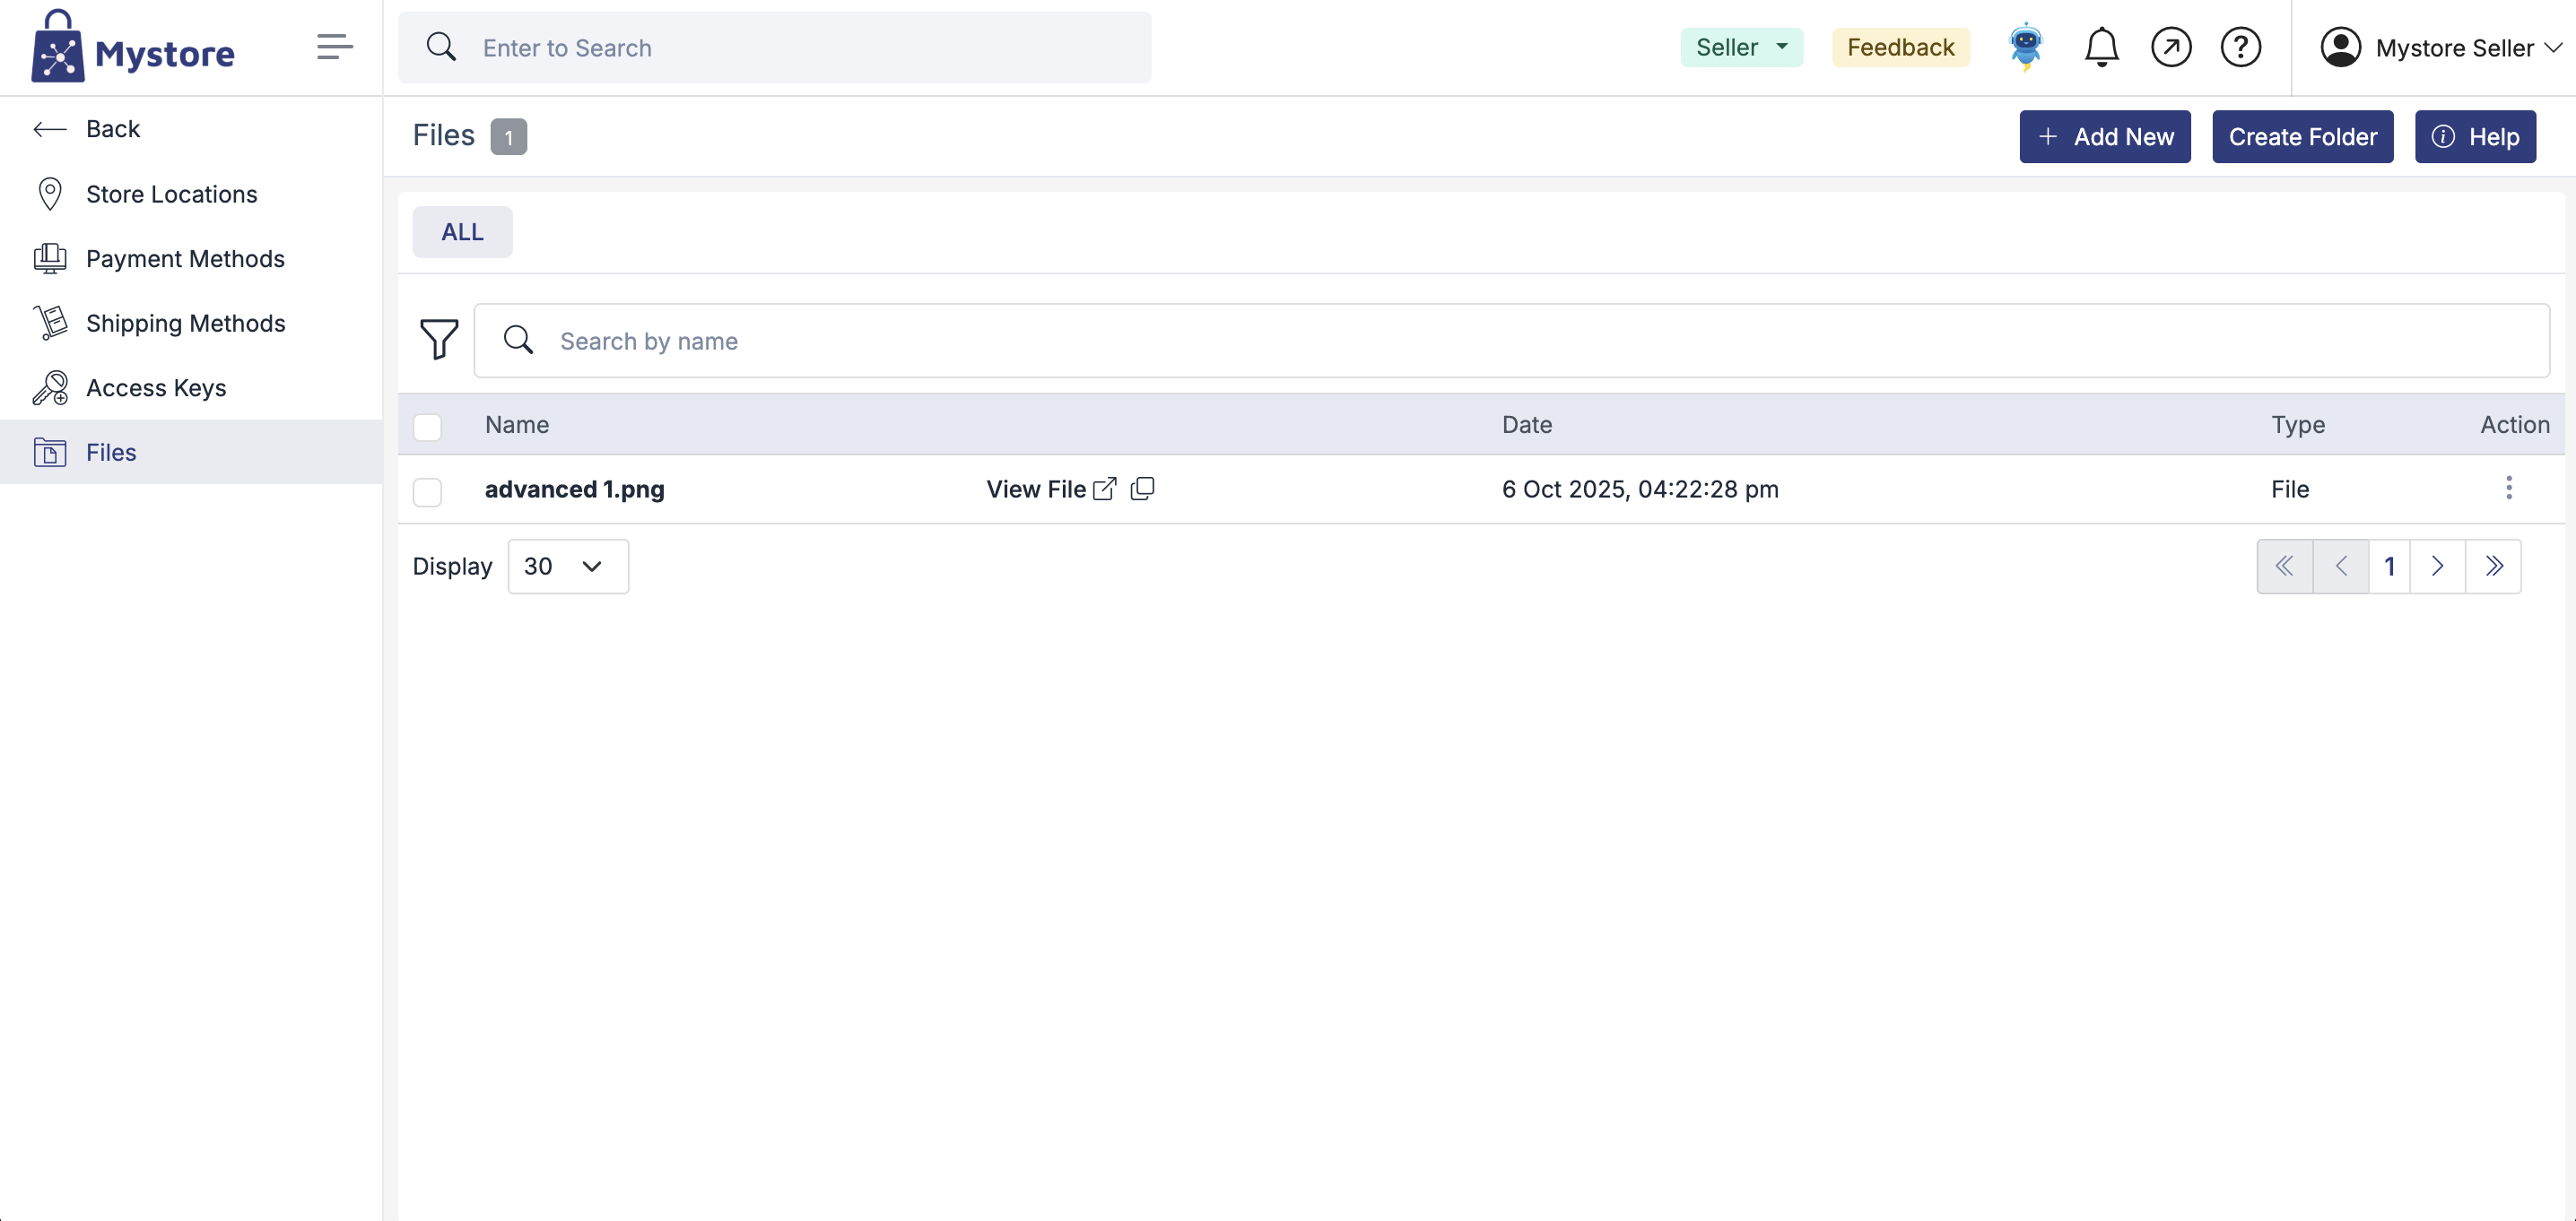Click the question mark help icon in the header
The image size is (2576, 1221).
[2240, 47]
